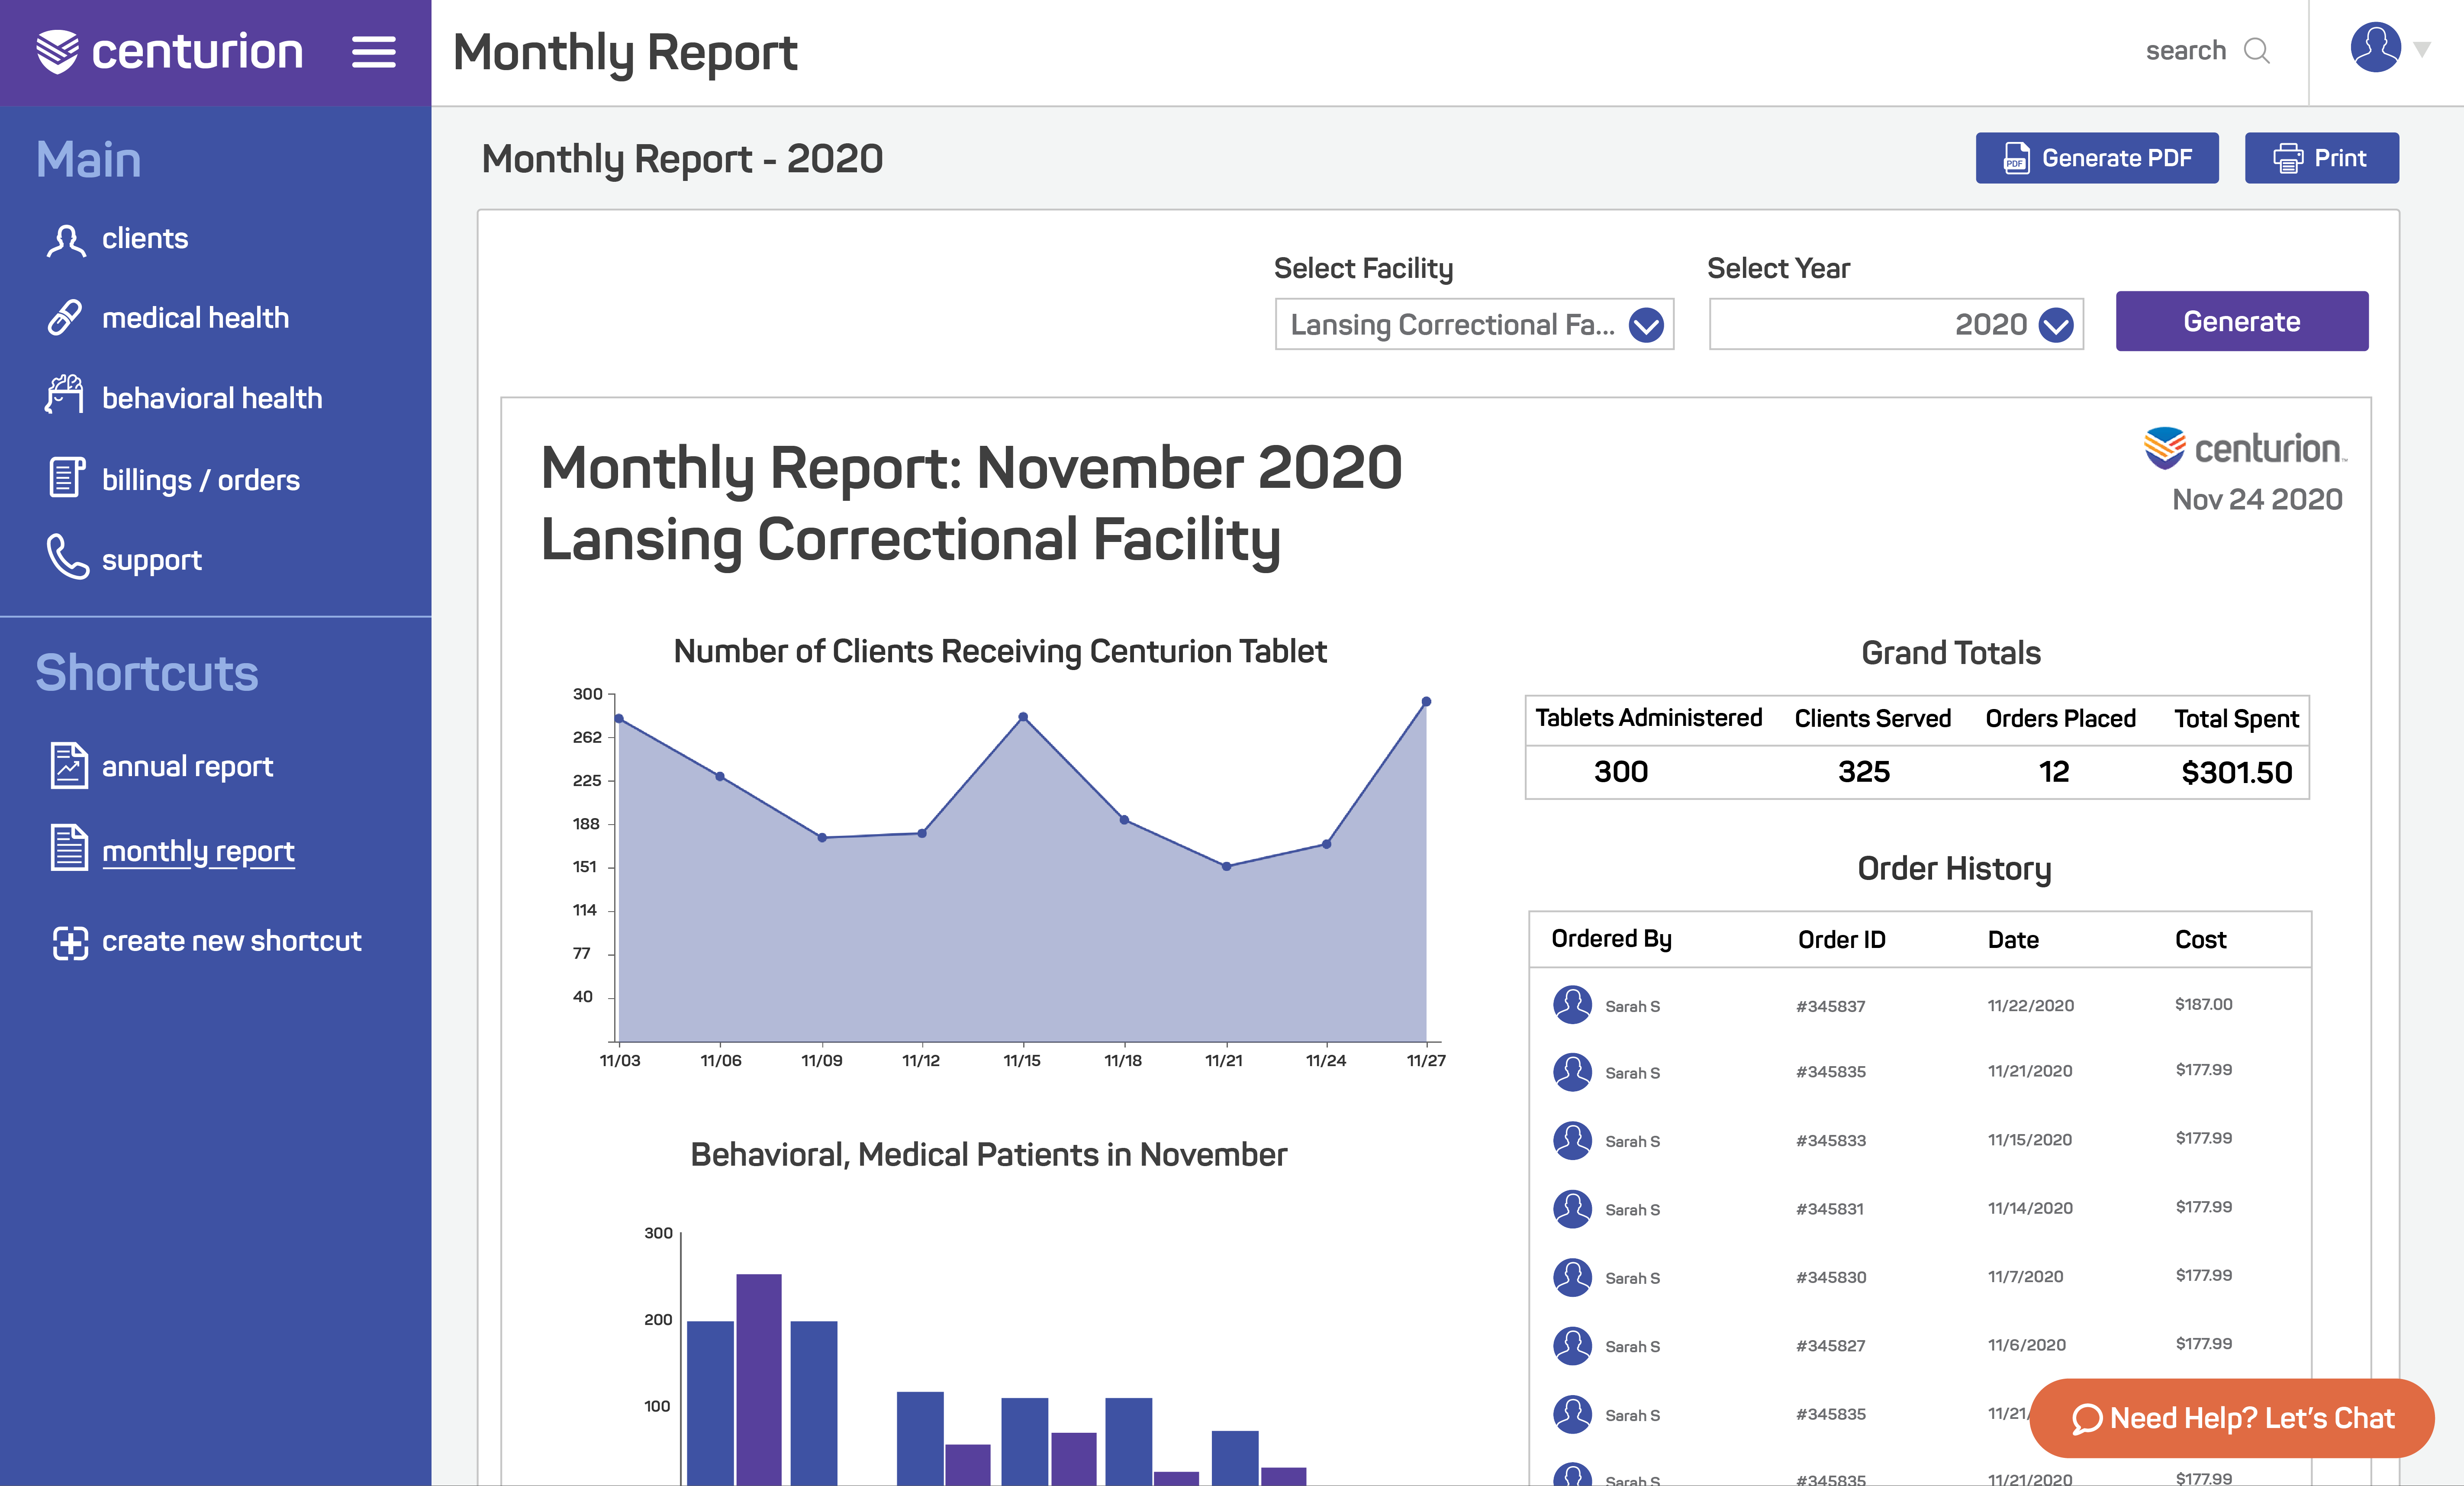
Task: Open the Need Help? Let's Chat button
Action: tap(2232, 1418)
